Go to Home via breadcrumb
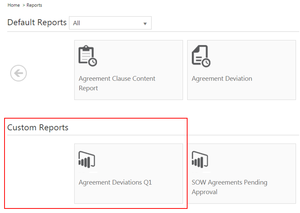The image size is (300, 213). [14, 5]
